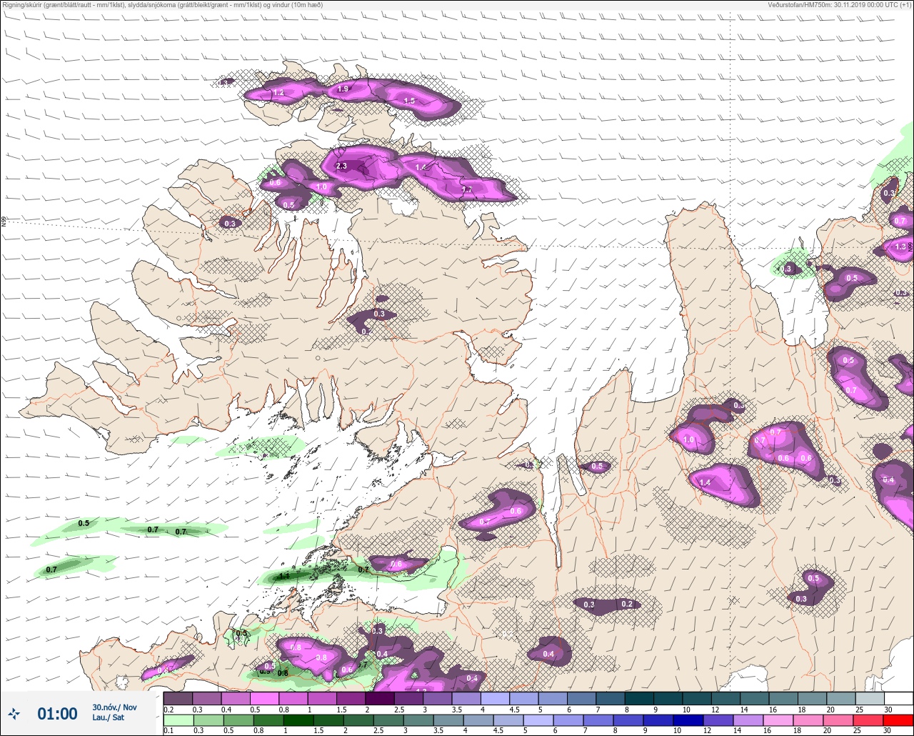Click the 01:00 forecast time display
Viewport: 914px width, 736px height.
[x=57, y=714]
